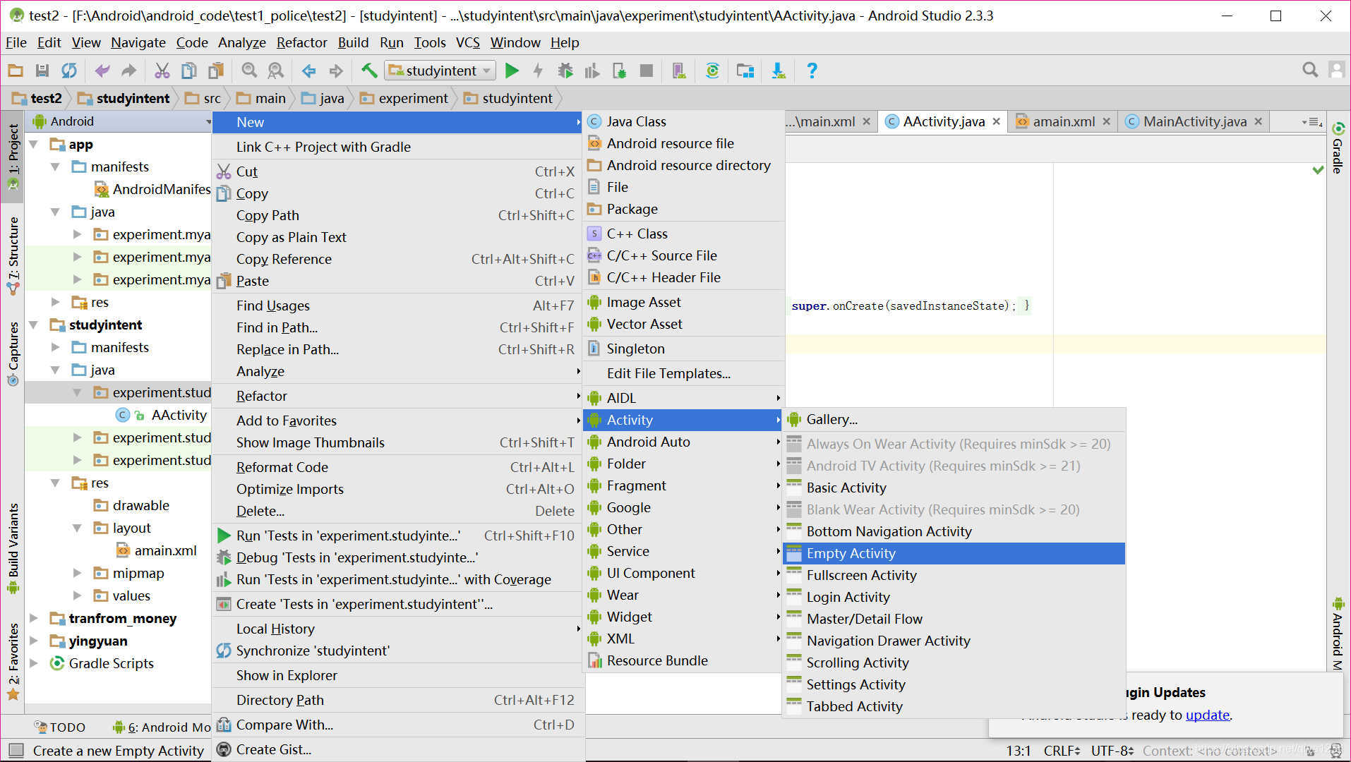Close the AActivity.java tab
Viewport: 1351px width, 762px height.
coord(997,121)
